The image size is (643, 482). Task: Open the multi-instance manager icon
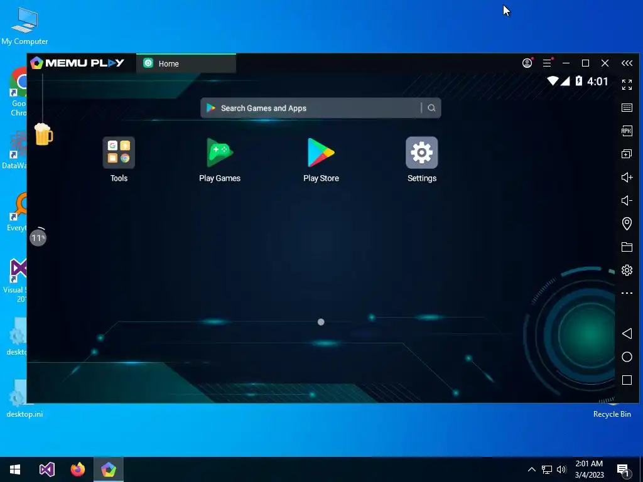point(627,154)
